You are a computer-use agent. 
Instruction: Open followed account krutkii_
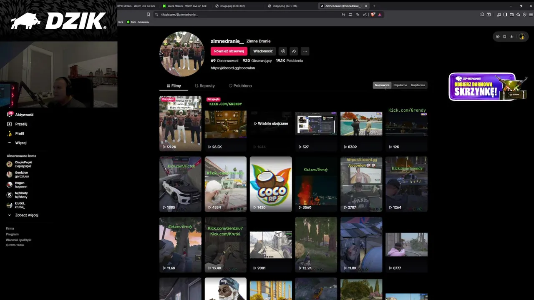pos(17,205)
